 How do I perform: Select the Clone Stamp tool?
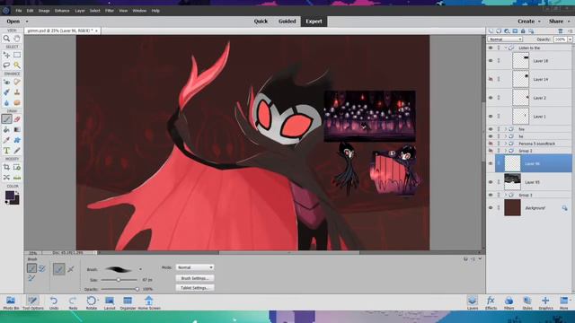coord(17,92)
